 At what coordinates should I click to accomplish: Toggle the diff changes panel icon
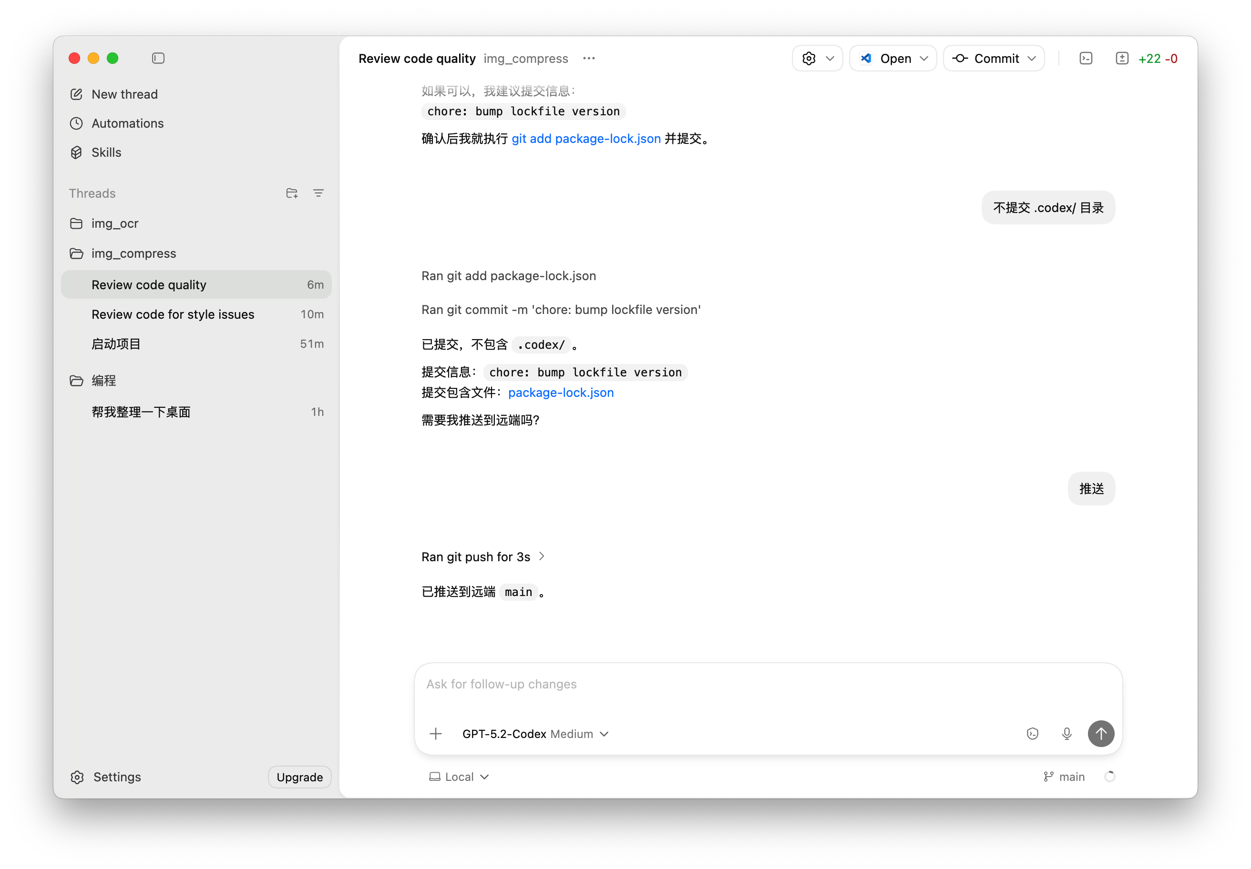(1122, 58)
